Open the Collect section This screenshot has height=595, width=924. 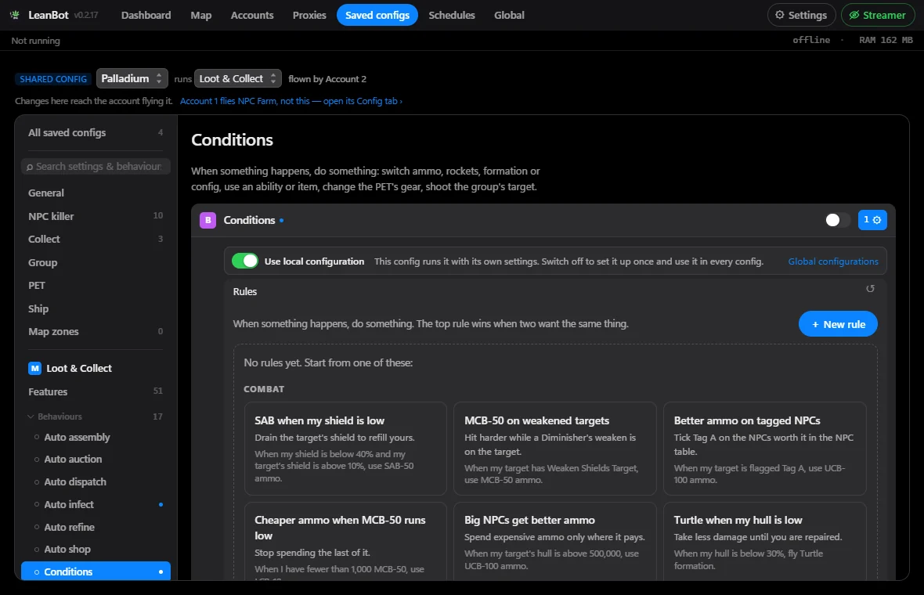click(x=96, y=240)
